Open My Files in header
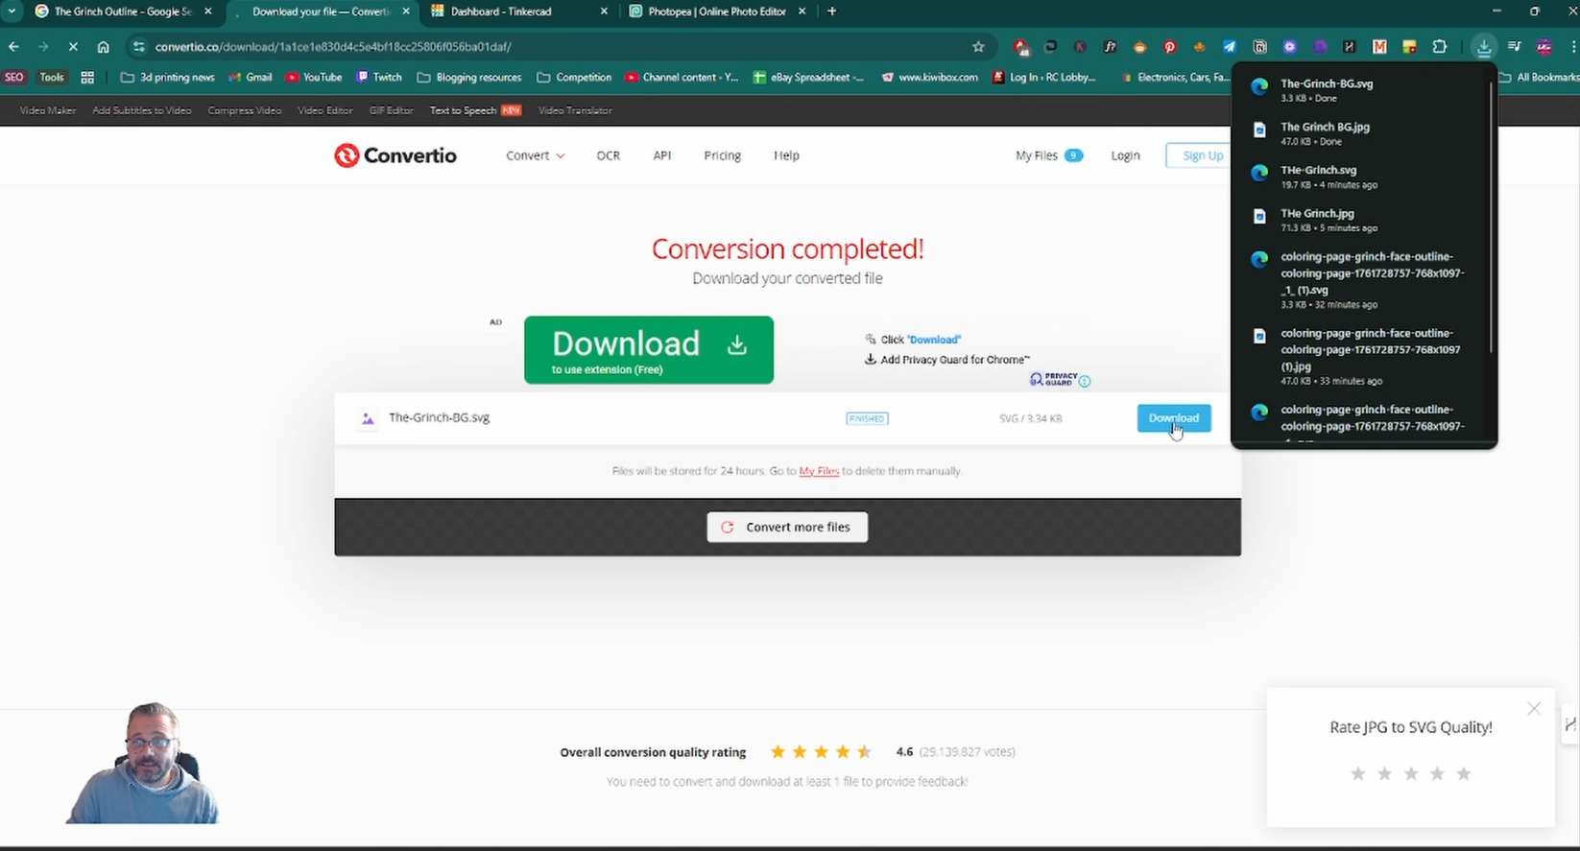Viewport: 1580px width, 851px height. pyautogui.click(x=1048, y=155)
